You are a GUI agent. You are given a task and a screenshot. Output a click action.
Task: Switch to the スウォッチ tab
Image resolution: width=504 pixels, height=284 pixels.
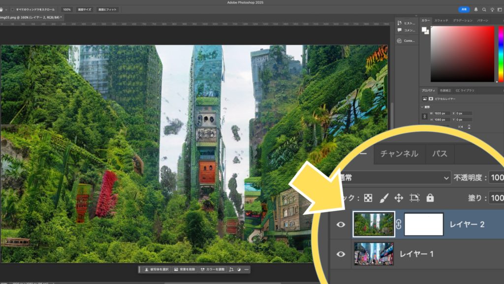coord(441,21)
